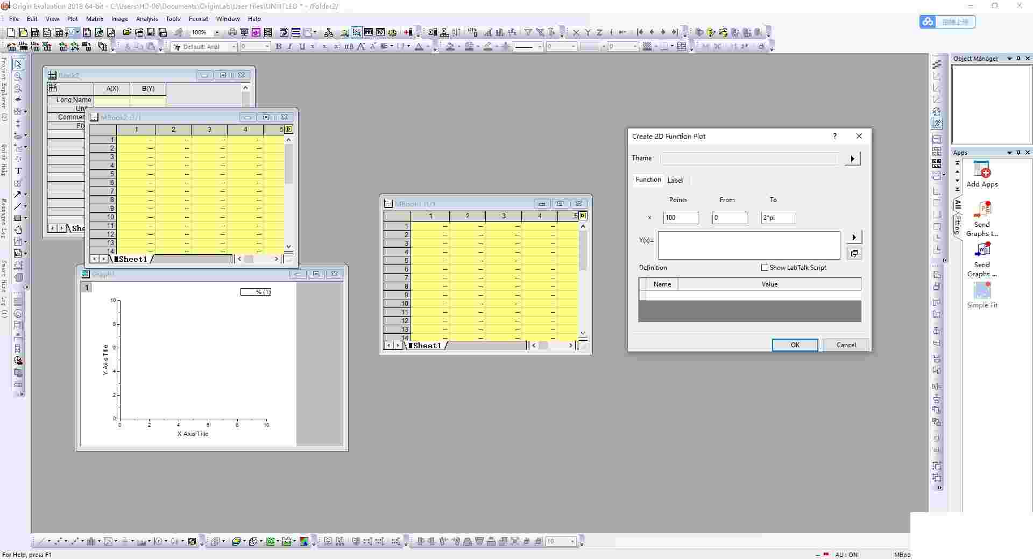The width and height of the screenshot is (1033, 559).
Task: Select the Pointer tool in Tools toolbar
Action: tap(18, 64)
